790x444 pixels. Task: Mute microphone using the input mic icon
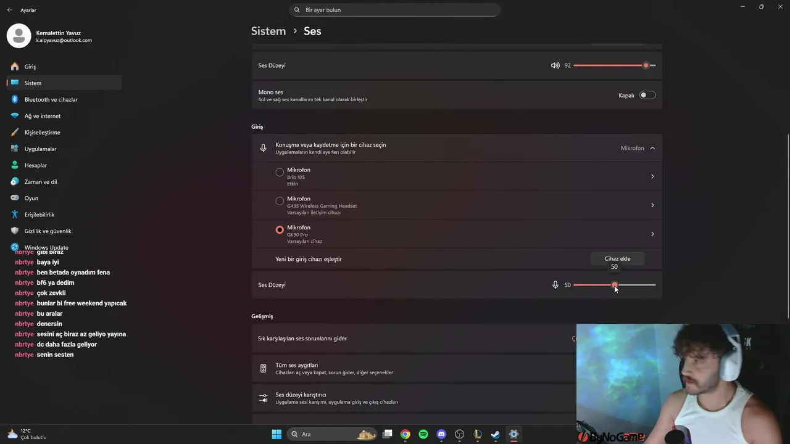555,285
